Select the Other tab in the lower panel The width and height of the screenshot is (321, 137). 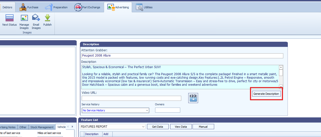pyautogui.click(x=23, y=127)
